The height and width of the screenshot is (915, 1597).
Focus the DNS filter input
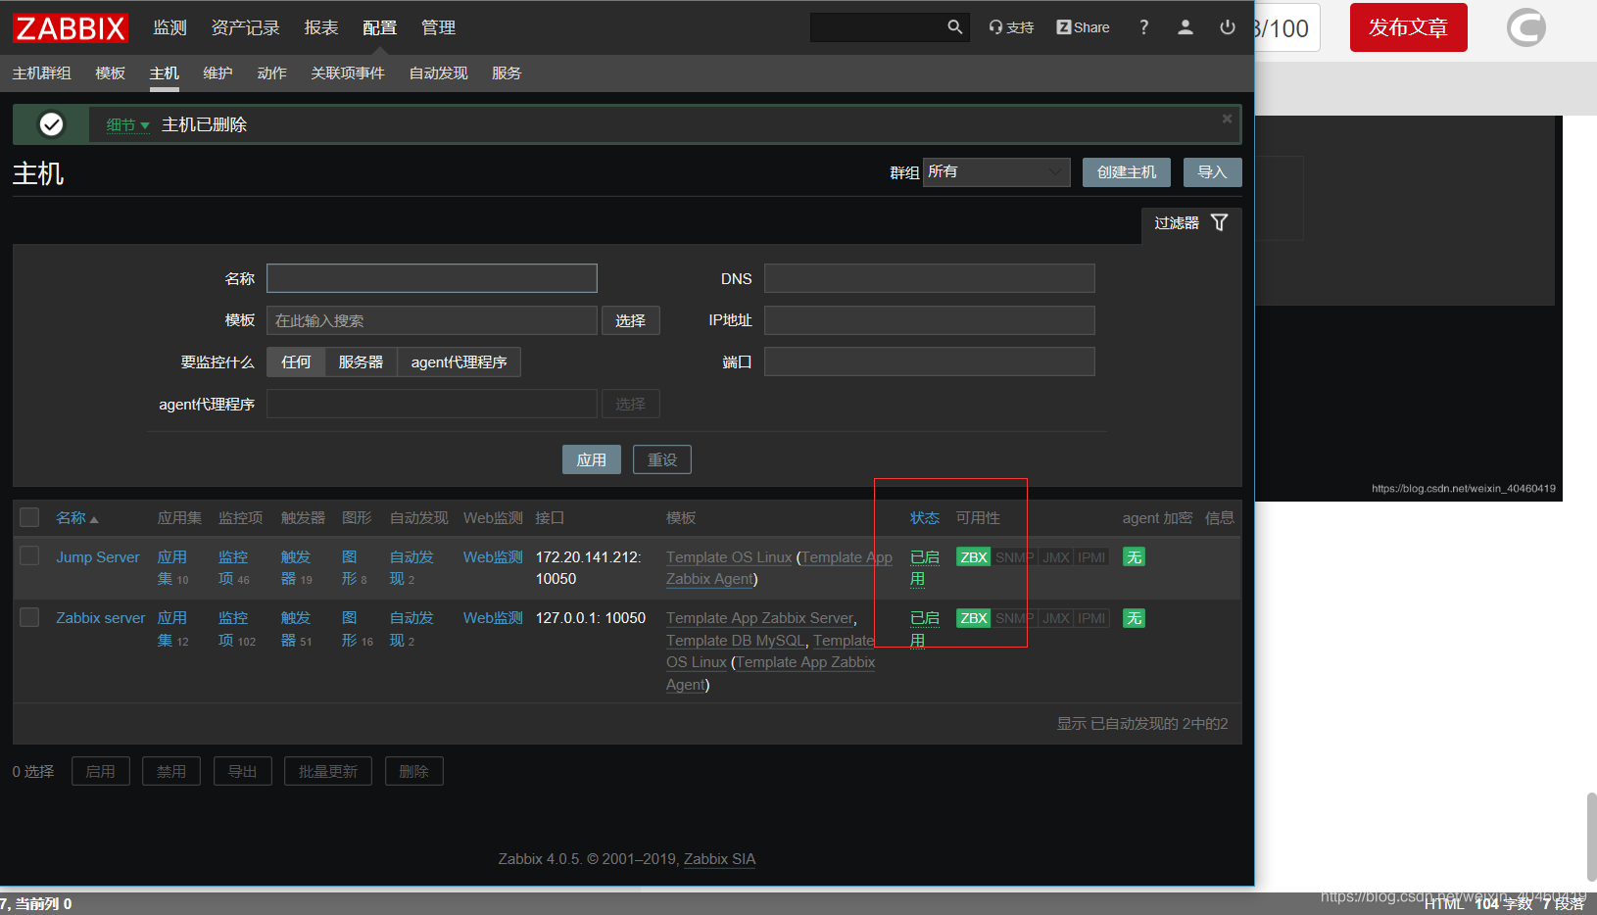pos(929,278)
